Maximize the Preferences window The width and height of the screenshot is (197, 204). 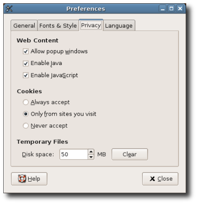(171, 8)
